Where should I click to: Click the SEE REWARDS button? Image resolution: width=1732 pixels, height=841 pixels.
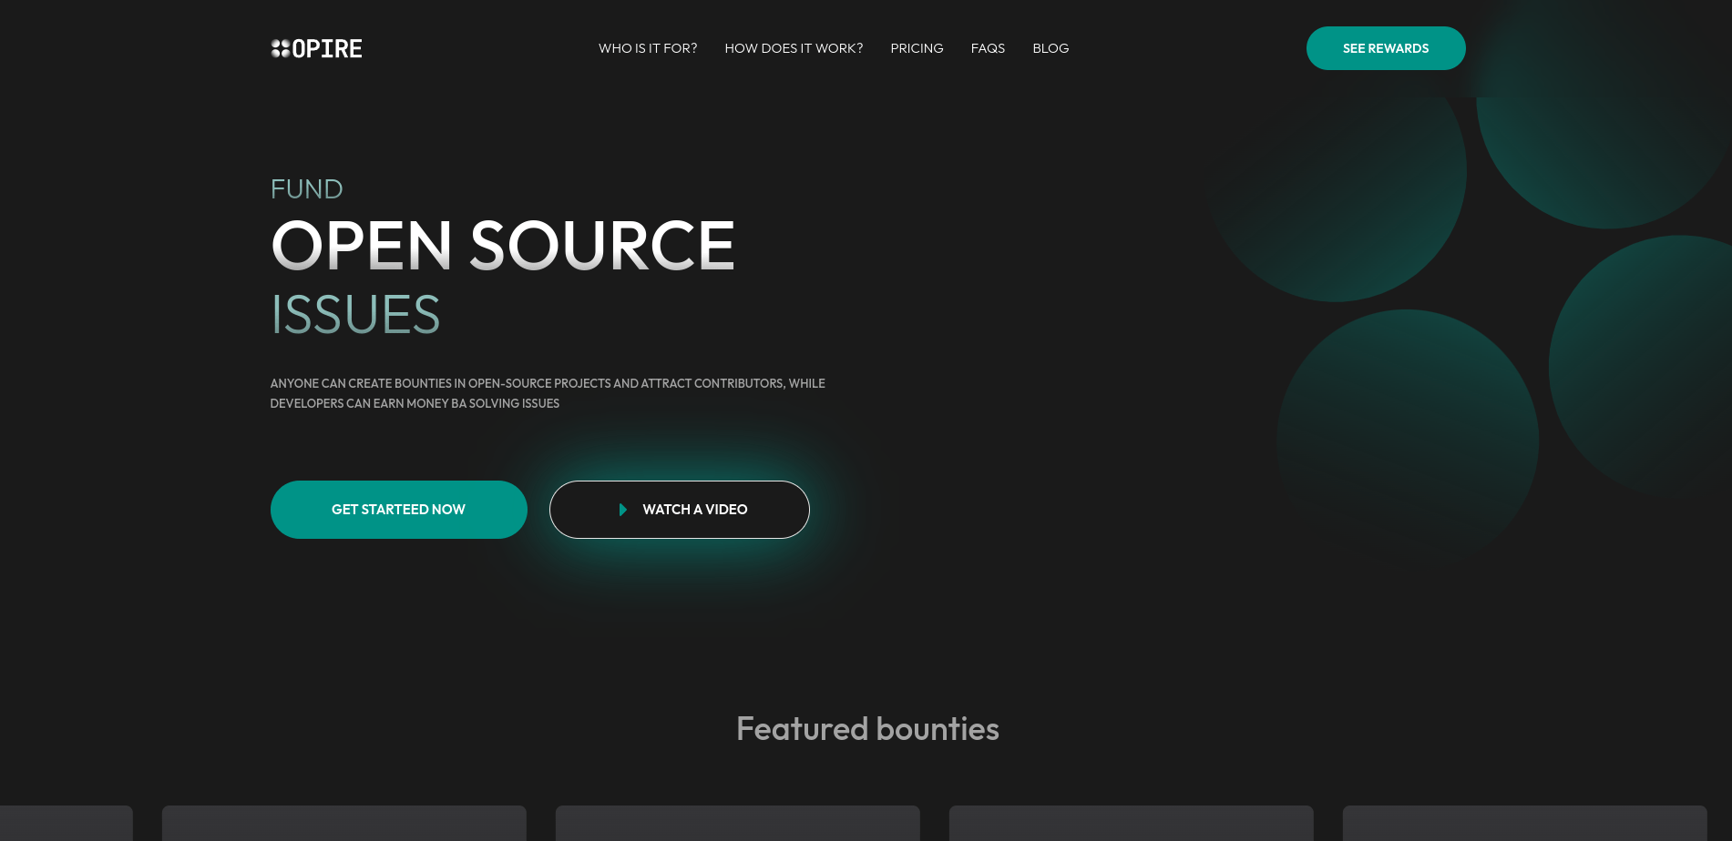1386,48
